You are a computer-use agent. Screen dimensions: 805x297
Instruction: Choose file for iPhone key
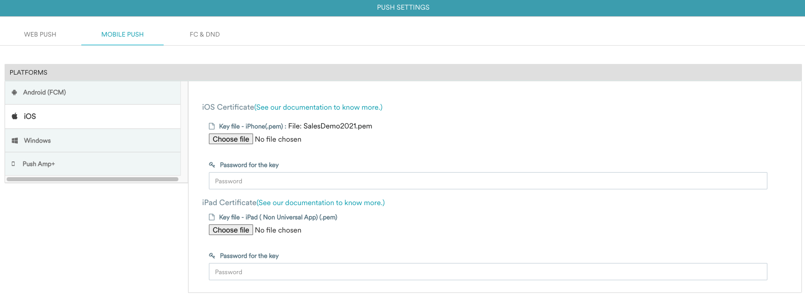(x=231, y=139)
